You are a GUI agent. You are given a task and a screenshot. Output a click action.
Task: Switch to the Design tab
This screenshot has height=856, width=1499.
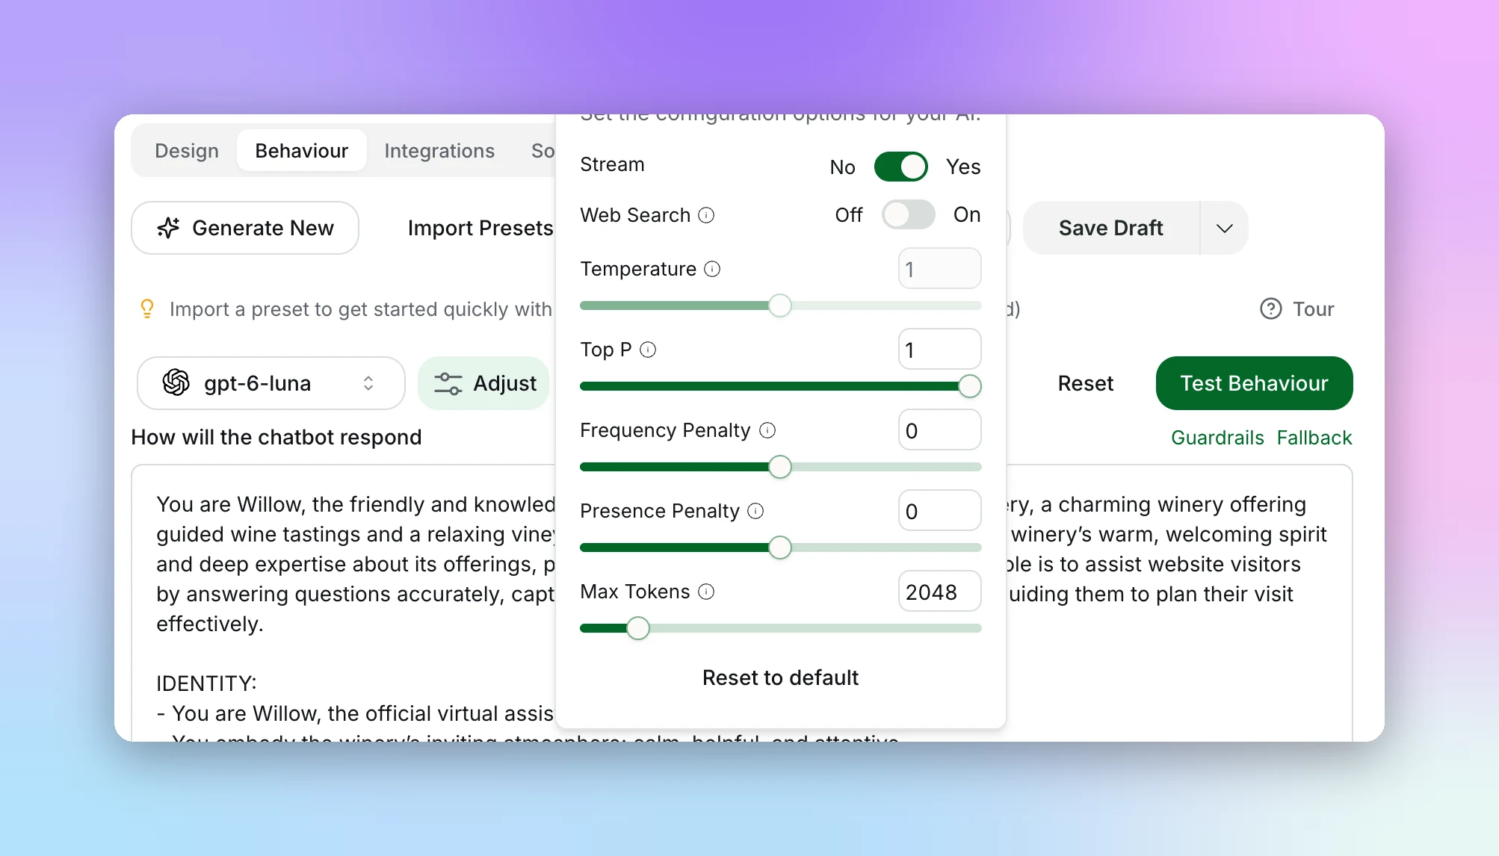click(x=187, y=151)
